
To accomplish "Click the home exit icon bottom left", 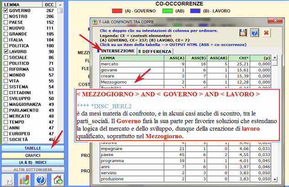I will pyautogui.click(x=58, y=180).
